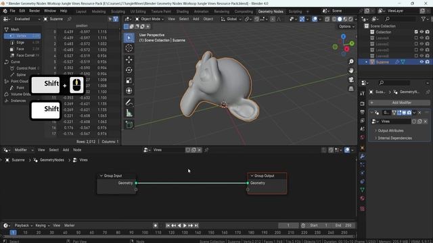Open the viewport Options dropdown
Image resolution: width=433 pixels, height=243 pixels.
[x=346, y=26]
